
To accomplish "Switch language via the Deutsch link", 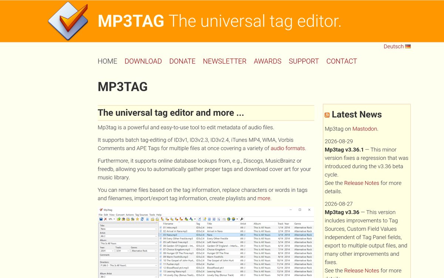I will pos(394,46).
